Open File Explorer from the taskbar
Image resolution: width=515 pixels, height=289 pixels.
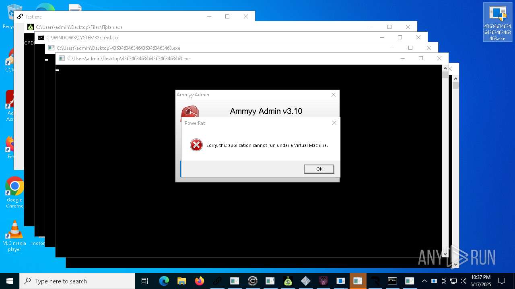[x=181, y=281]
